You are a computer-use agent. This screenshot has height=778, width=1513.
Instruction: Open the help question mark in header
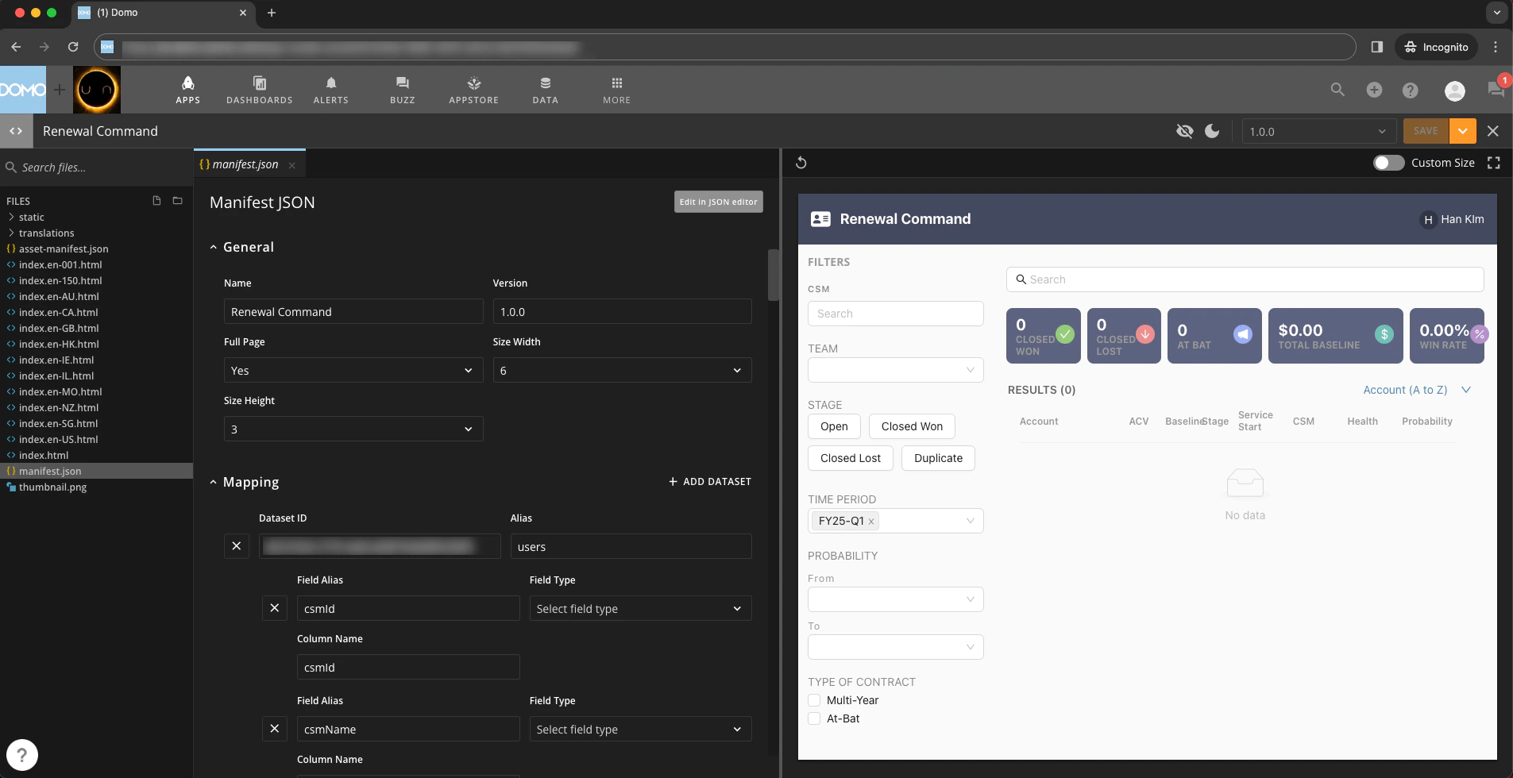tap(1411, 91)
